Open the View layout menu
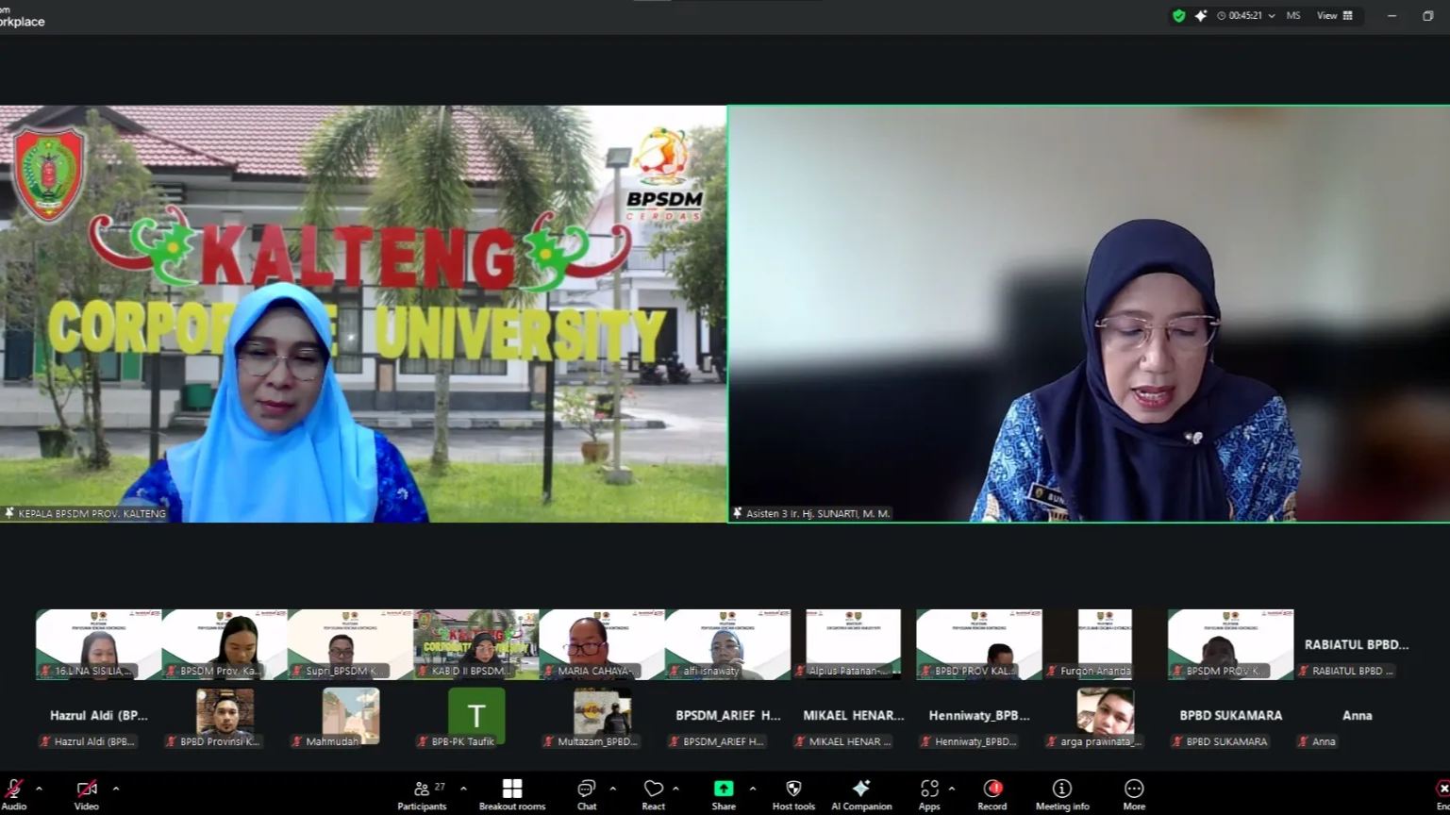The image size is (1450, 815). 1330,15
